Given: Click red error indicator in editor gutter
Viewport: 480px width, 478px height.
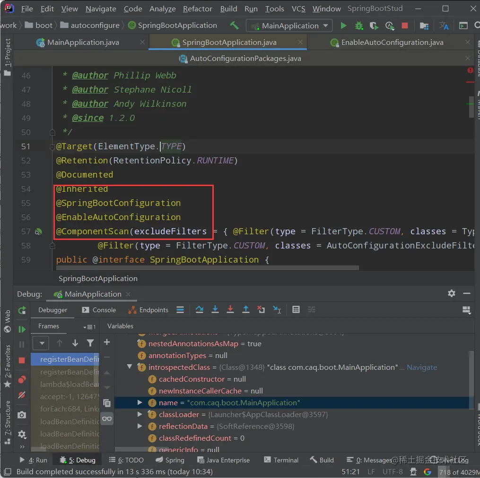Looking at the screenshot, I should [470, 71].
